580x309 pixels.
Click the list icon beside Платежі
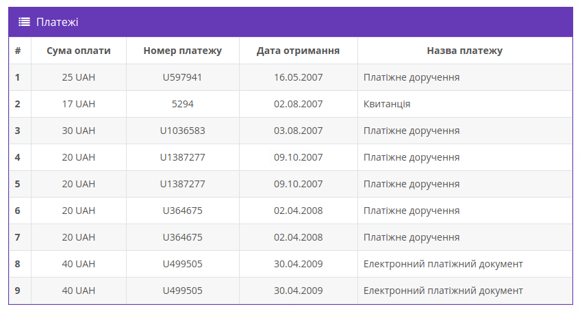pyautogui.click(x=24, y=22)
